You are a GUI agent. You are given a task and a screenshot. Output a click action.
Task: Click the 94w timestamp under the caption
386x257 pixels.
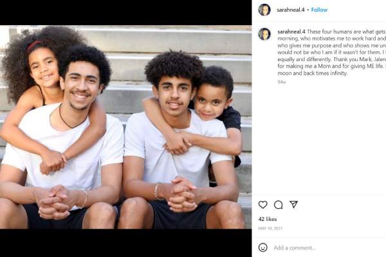click(282, 82)
